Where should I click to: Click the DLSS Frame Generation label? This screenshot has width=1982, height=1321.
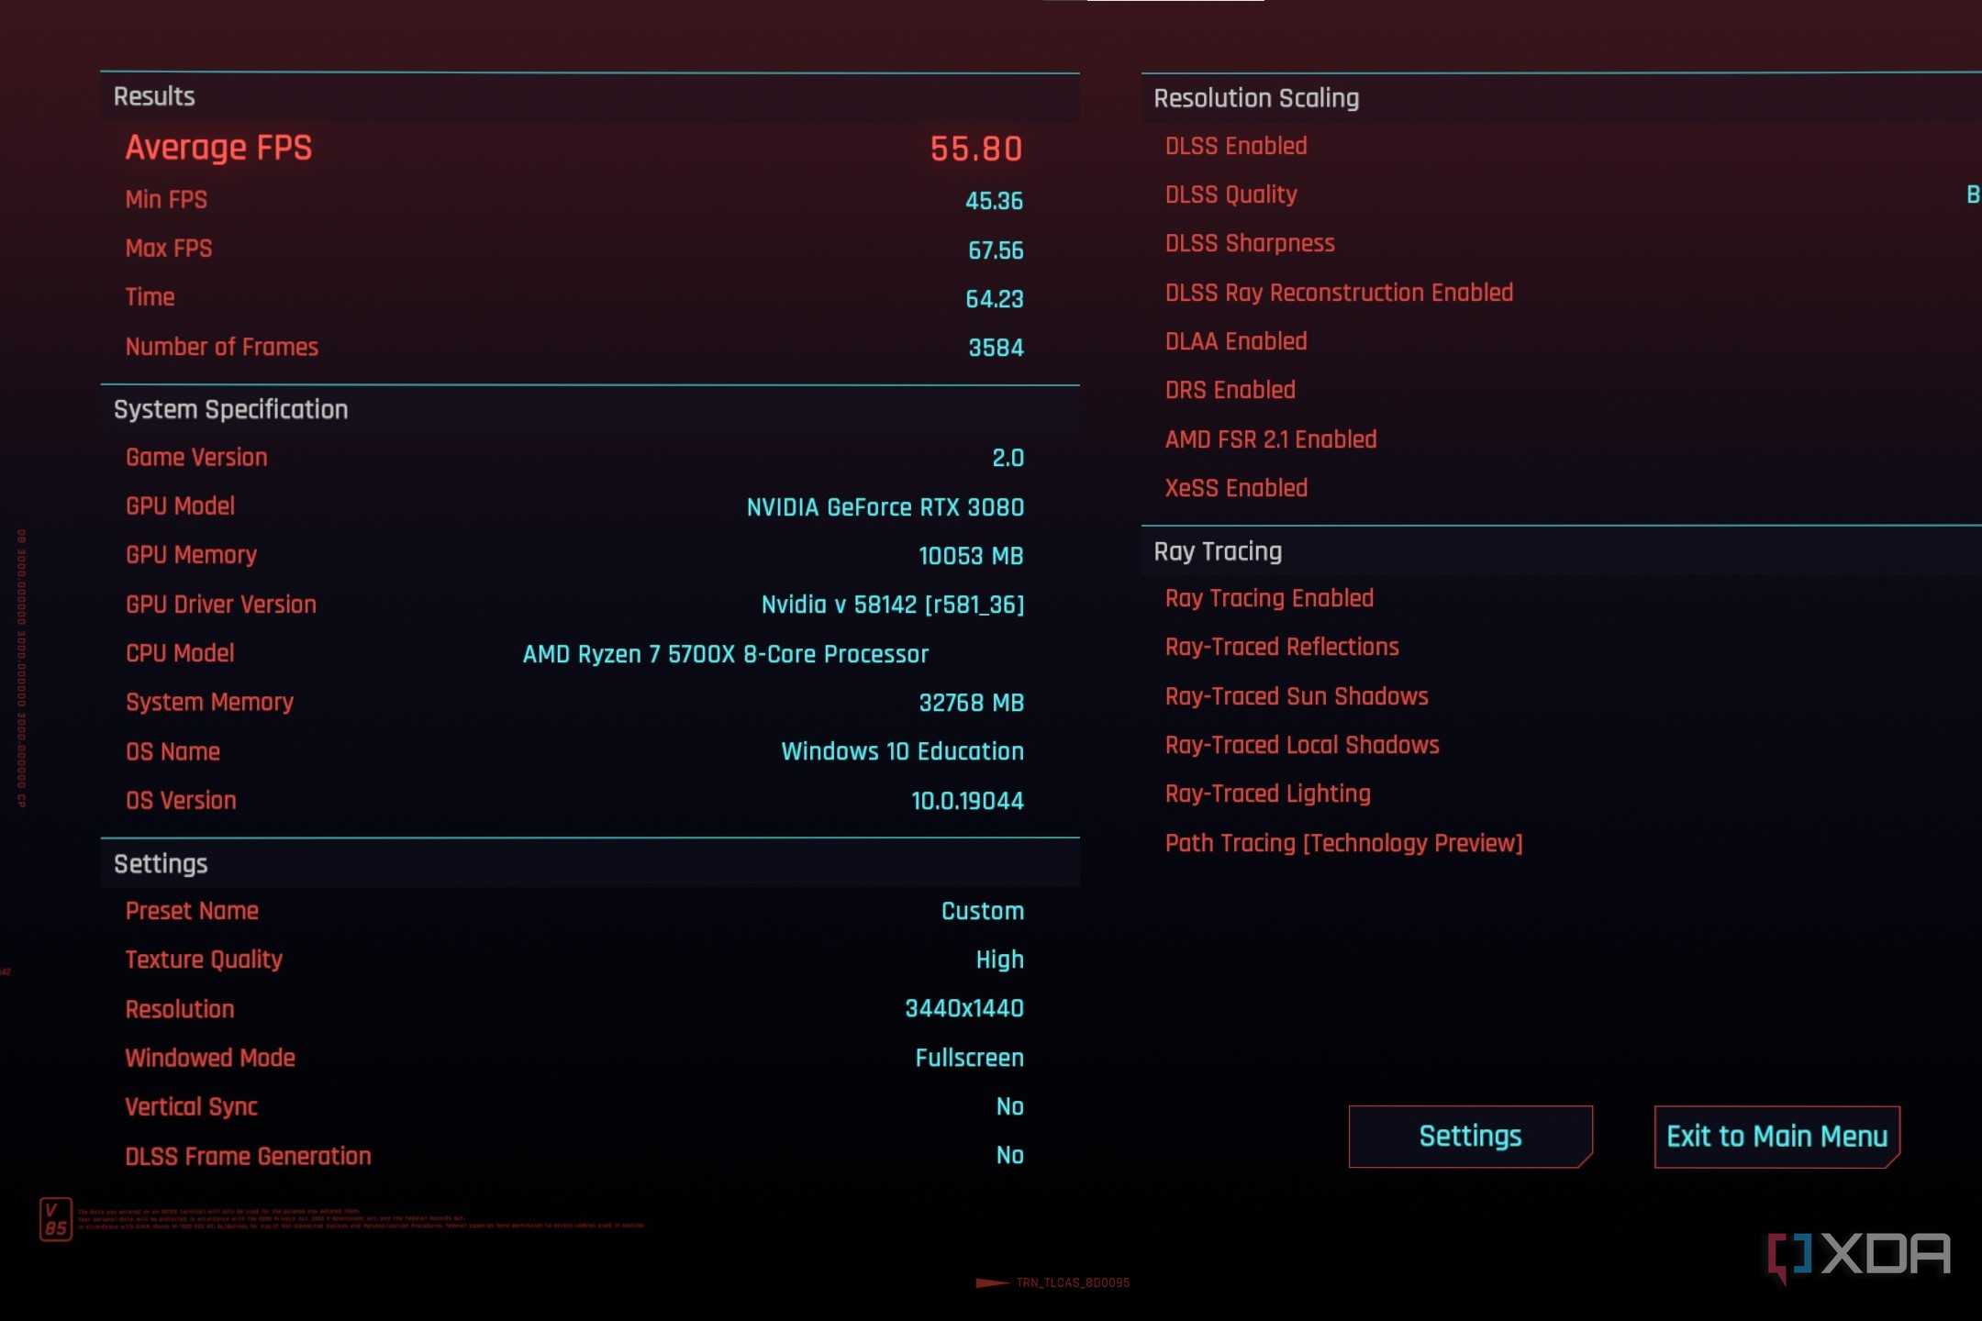(248, 1156)
